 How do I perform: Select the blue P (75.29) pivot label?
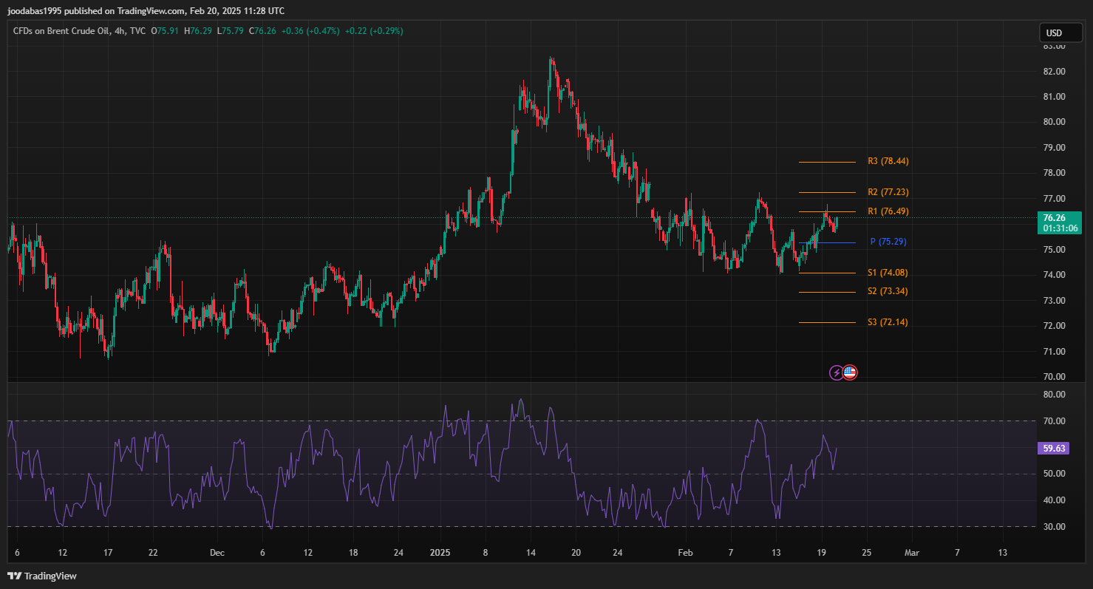click(x=888, y=242)
